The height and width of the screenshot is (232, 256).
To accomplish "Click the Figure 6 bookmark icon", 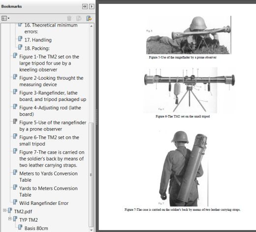I will 15,136.
